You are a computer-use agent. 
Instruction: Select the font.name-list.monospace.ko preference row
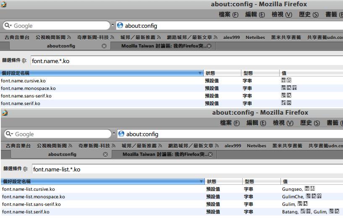pyautogui.click(x=172, y=197)
